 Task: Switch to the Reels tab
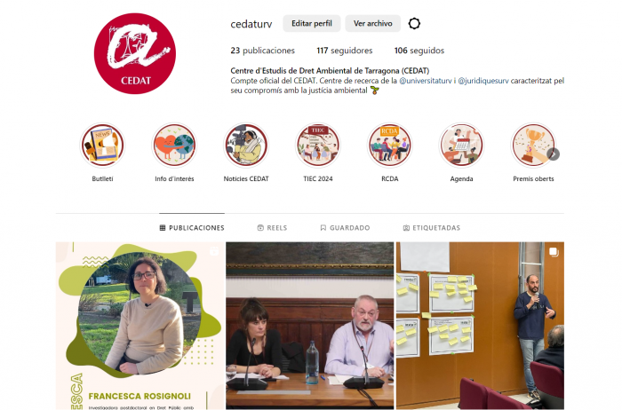pyautogui.click(x=272, y=228)
